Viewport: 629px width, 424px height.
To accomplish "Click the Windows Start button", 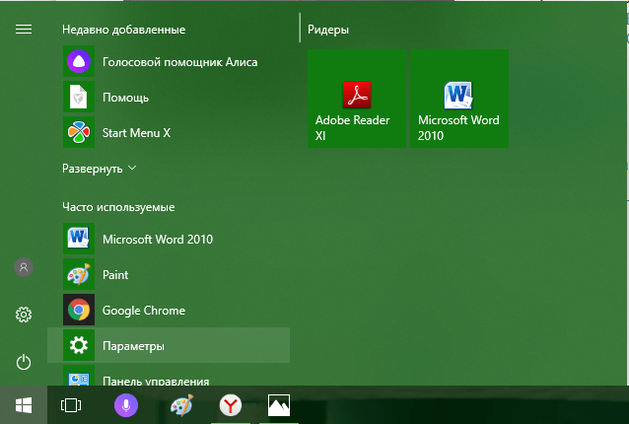I will click(24, 405).
